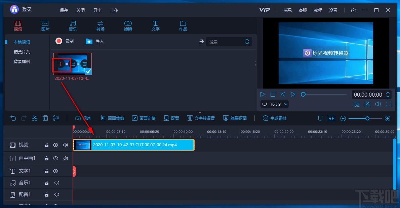Click the timecode stepper arrows
The height and width of the screenshot is (208, 400).
coord(388,95)
